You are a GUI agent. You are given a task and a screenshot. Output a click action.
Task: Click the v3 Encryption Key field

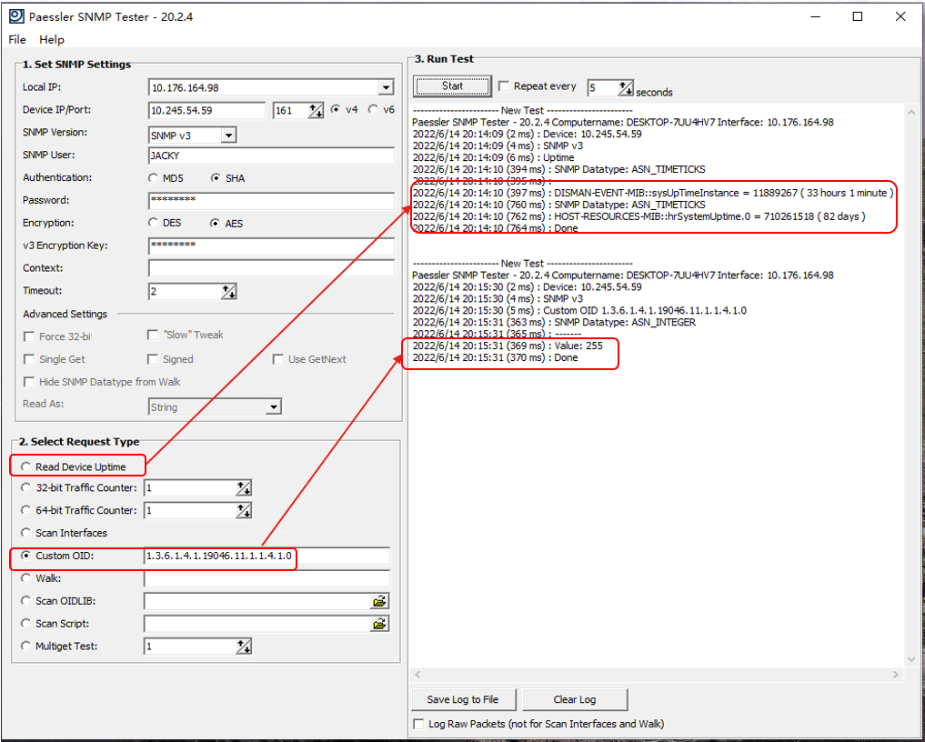click(x=271, y=246)
